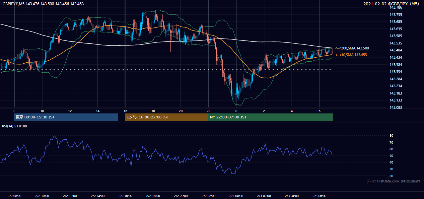Click price axis label 143.284
This screenshot has width=424, height=199.
396,79
